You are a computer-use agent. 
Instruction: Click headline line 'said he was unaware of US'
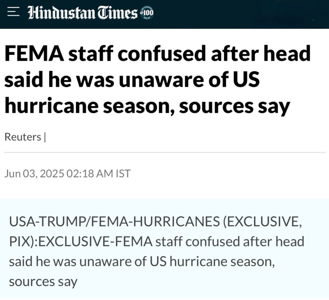(132, 80)
